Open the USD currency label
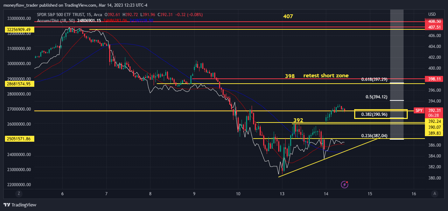Screen dimensions: 448x211 432,14
